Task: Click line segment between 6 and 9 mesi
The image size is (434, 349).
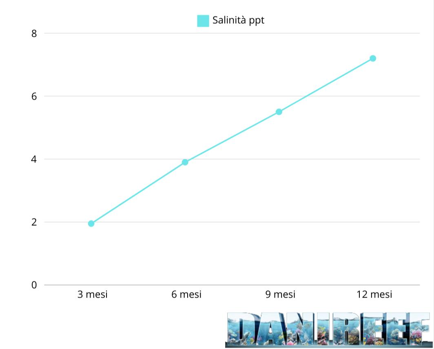Action: click(232, 137)
